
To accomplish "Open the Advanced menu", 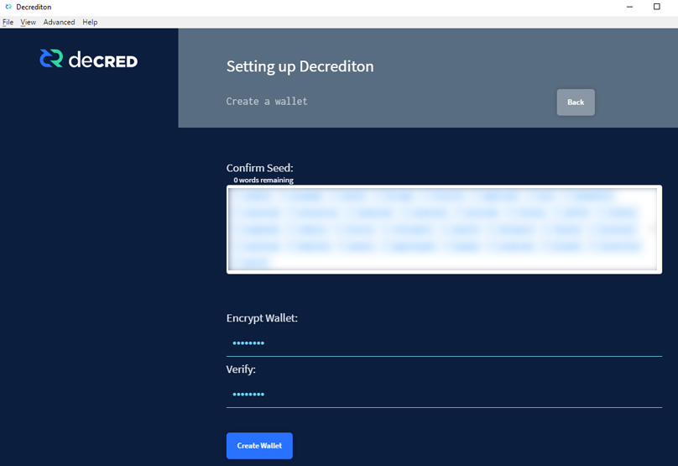I will [59, 22].
